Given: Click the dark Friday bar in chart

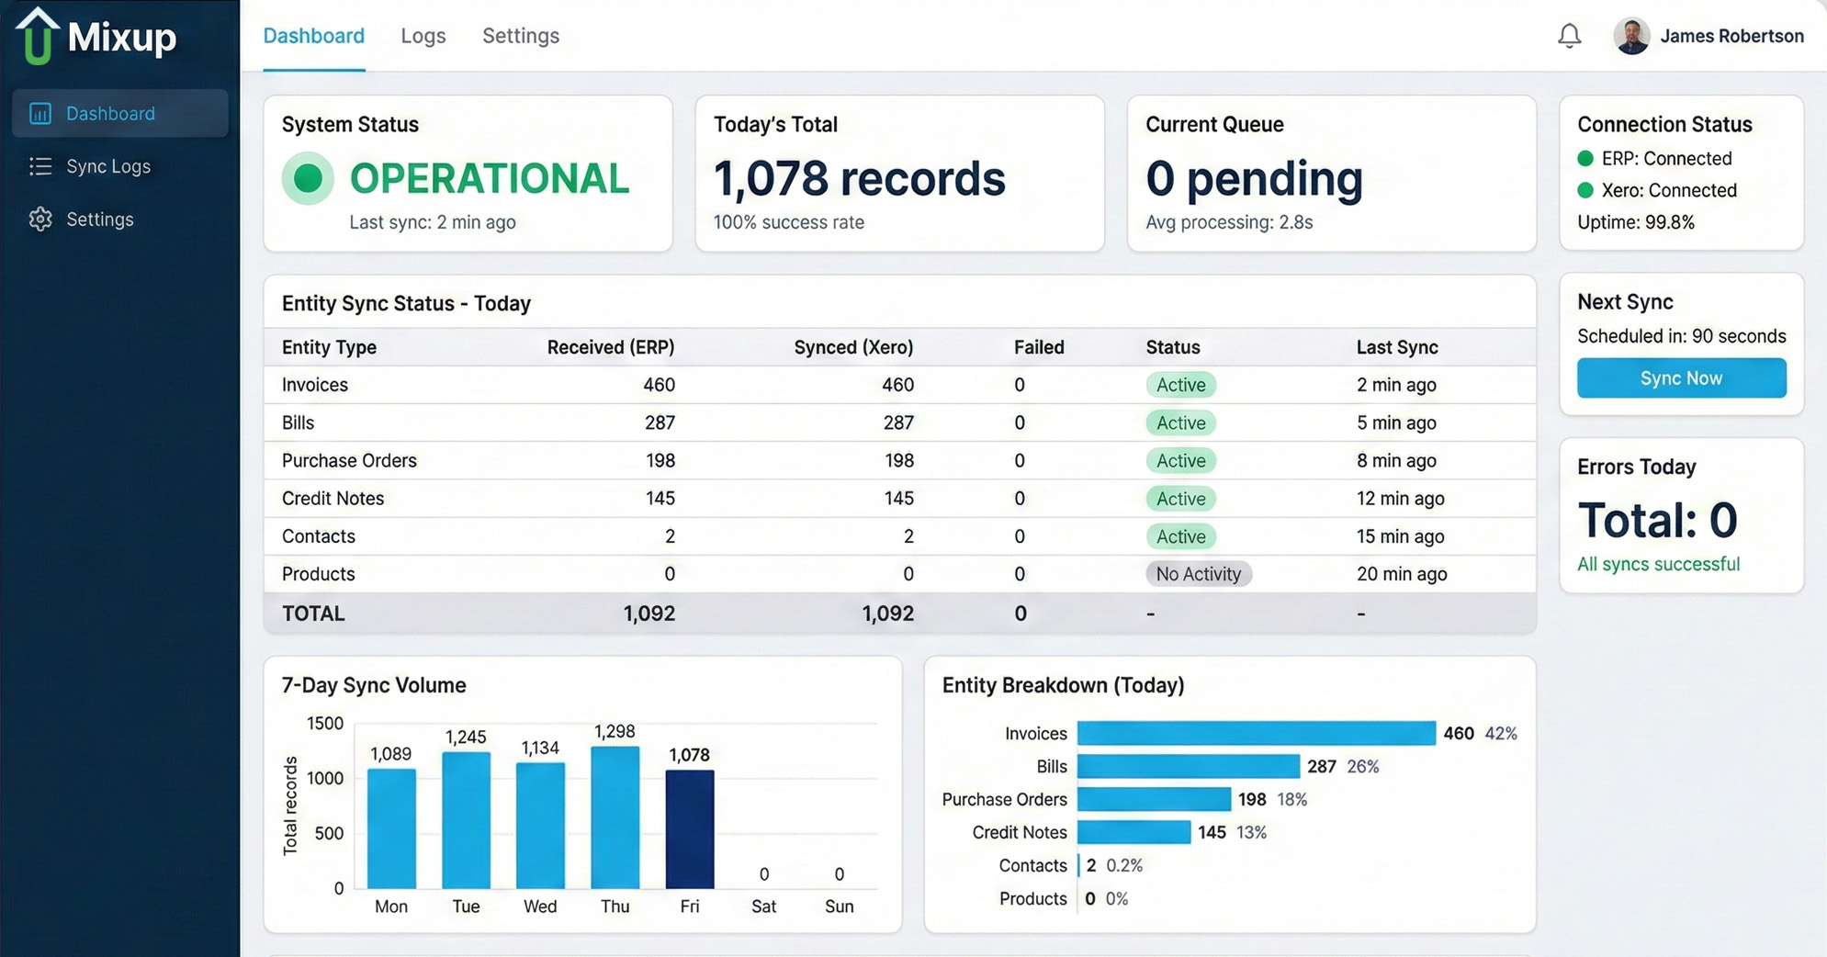Looking at the screenshot, I should [689, 828].
